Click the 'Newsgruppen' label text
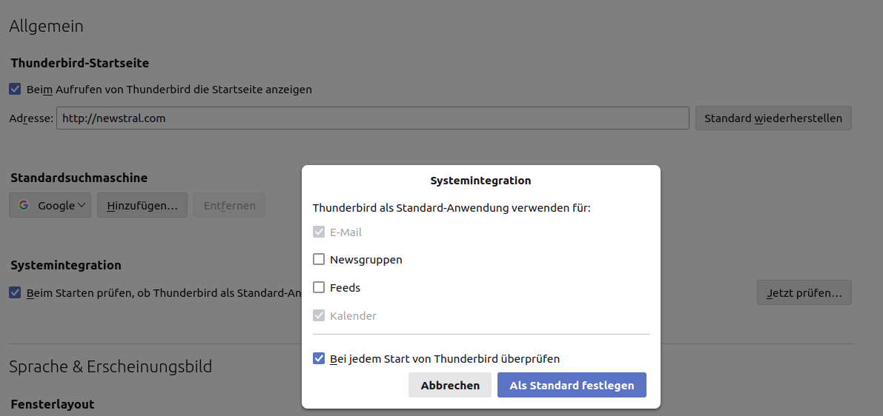 366,260
